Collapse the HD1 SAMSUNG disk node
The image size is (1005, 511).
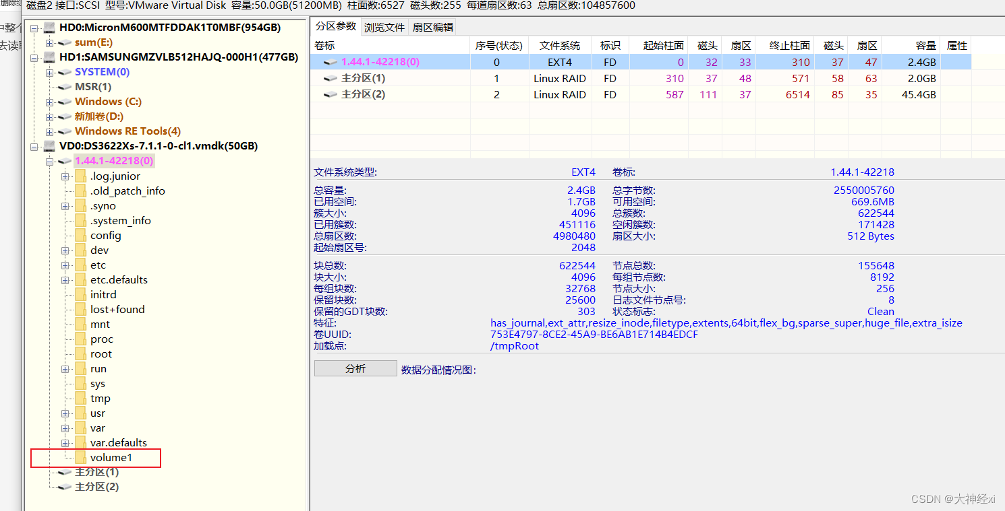pyautogui.click(x=34, y=58)
